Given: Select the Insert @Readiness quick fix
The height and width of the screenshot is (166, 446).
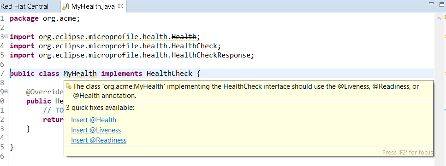Looking at the screenshot, I should click(x=99, y=140).
